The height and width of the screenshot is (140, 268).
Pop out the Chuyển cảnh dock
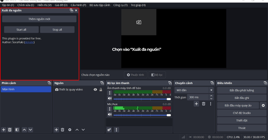pos(212,83)
